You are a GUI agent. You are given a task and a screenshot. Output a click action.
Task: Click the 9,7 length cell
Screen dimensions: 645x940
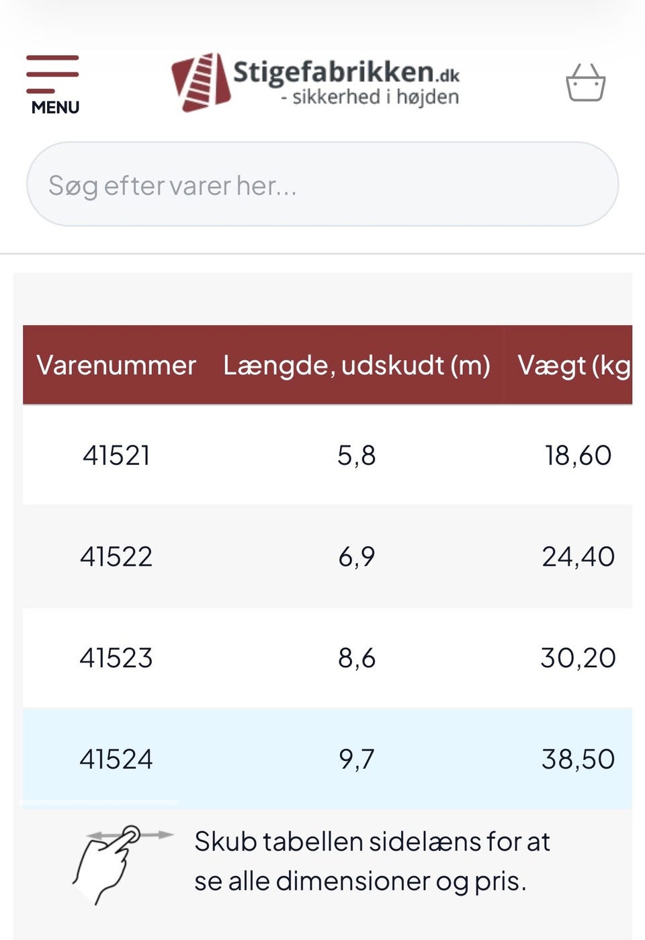(356, 759)
